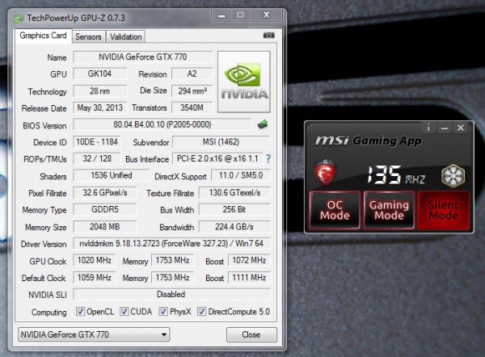Switch to the Validation tab
485x357 pixels.
point(125,37)
